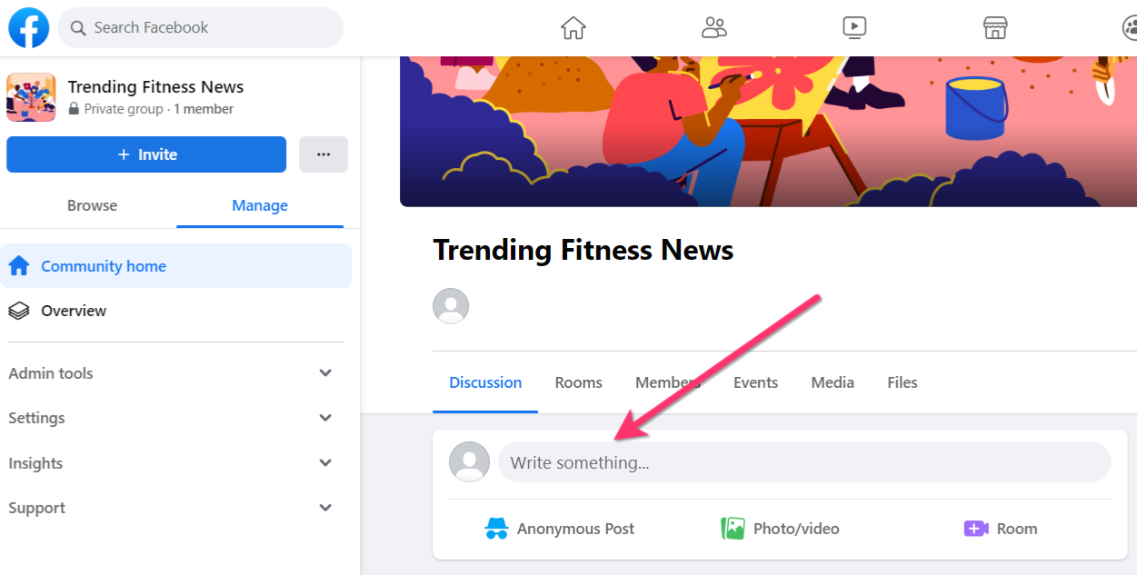Select Overview in the sidebar
The height and width of the screenshot is (575, 1137).
[x=74, y=311]
